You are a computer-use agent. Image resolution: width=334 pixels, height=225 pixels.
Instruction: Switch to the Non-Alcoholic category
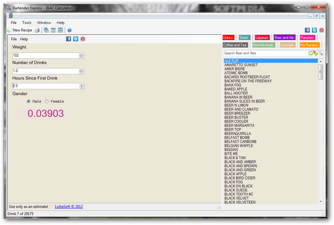[x=264, y=45]
